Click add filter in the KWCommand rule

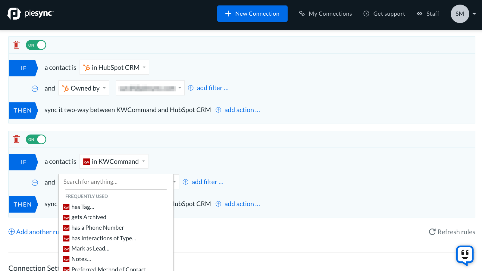pyautogui.click(x=203, y=182)
